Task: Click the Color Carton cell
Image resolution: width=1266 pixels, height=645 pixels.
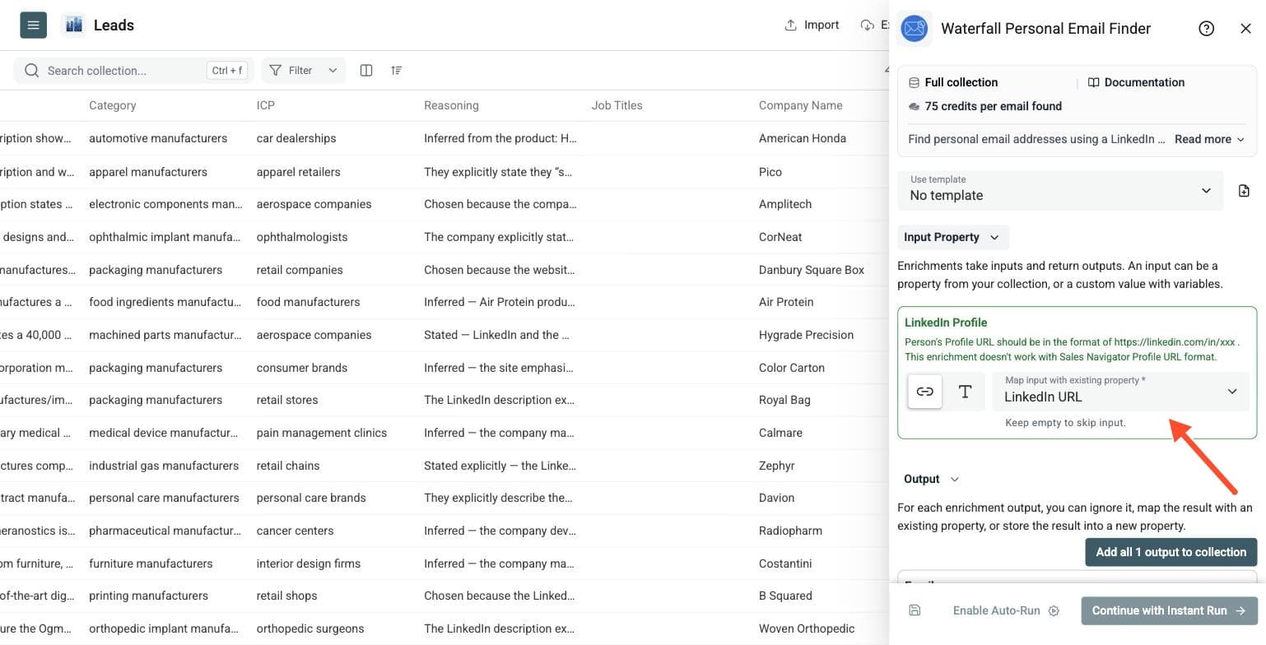Action: (x=791, y=368)
